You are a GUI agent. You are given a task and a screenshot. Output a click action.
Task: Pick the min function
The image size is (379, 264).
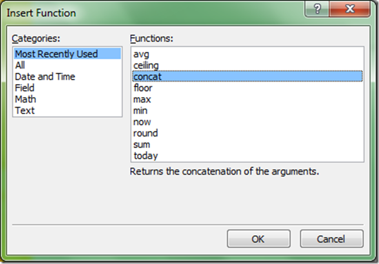pyautogui.click(x=141, y=111)
